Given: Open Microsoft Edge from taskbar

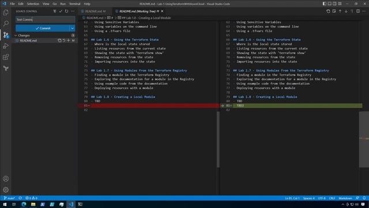Looking at the screenshot, I should [x=24, y=204].
